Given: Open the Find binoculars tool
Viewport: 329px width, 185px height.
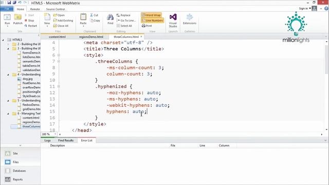Looking at the screenshot, I should coord(111,19).
